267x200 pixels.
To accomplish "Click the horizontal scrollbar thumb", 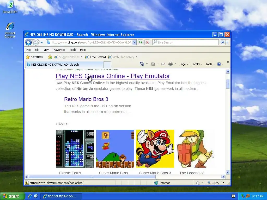I will tap(92, 177).
